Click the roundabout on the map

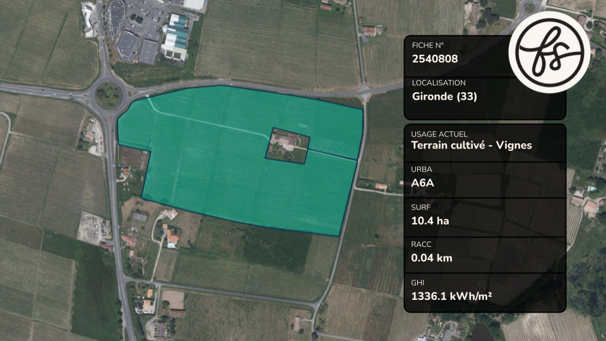pyautogui.click(x=108, y=95)
